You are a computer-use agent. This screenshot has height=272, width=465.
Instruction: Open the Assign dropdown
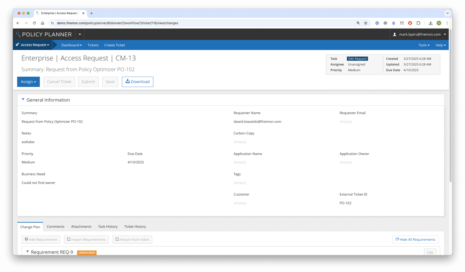(x=28, y=82)
